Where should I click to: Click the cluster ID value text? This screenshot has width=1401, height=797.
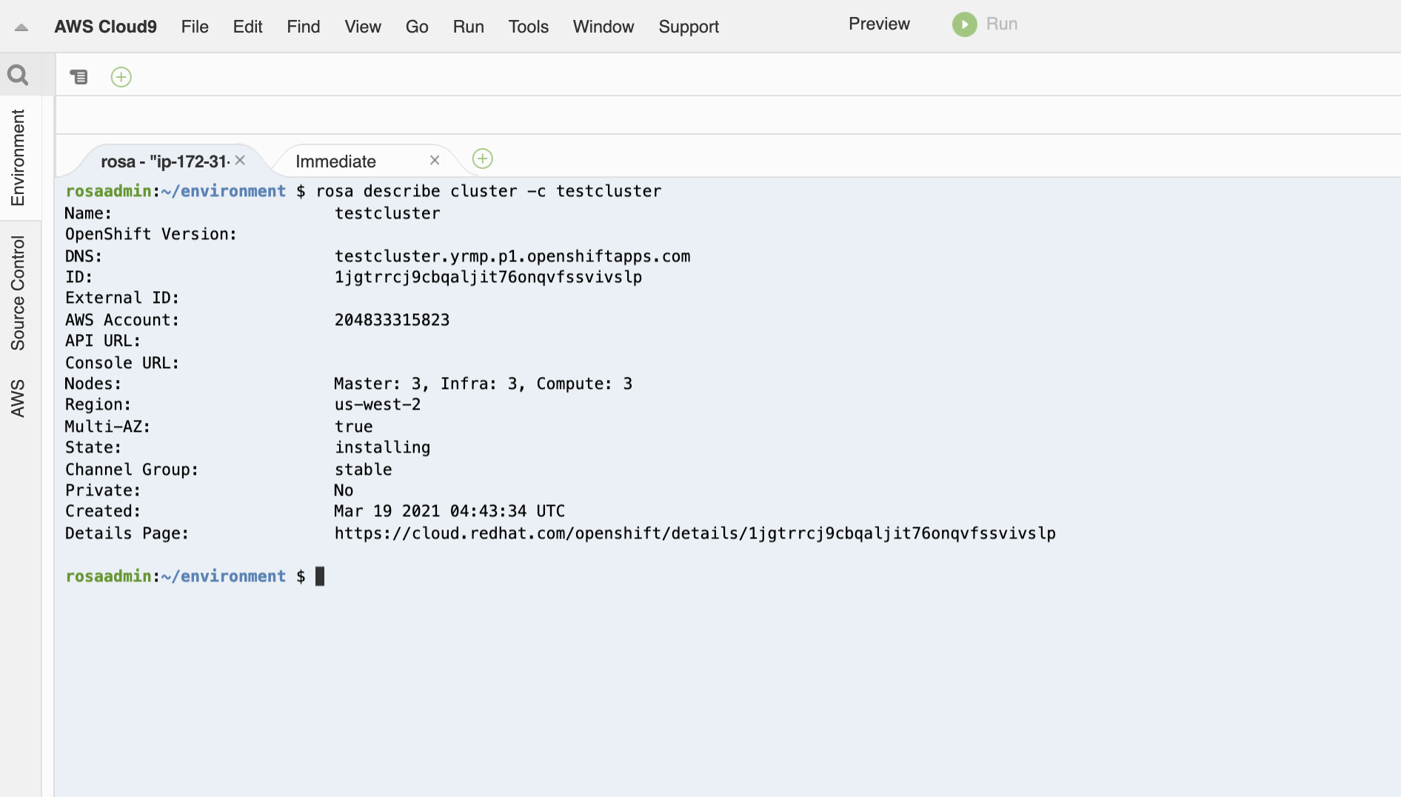pos(488,277)
